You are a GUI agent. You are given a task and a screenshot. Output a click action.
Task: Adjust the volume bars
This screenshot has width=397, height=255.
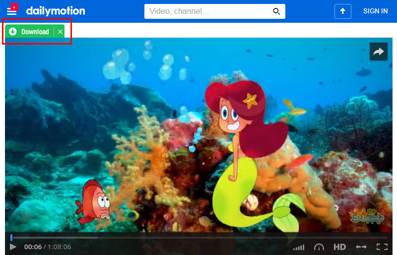(x=299, y=247)
